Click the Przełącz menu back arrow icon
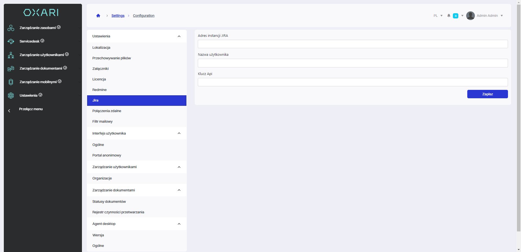The width and height of the screenshot is (521, 252). [9, 111]
